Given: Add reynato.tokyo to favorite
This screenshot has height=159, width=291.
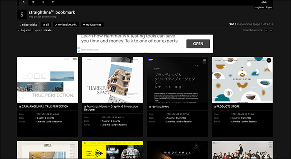Looking at the screenshot, I should (184, 122).
